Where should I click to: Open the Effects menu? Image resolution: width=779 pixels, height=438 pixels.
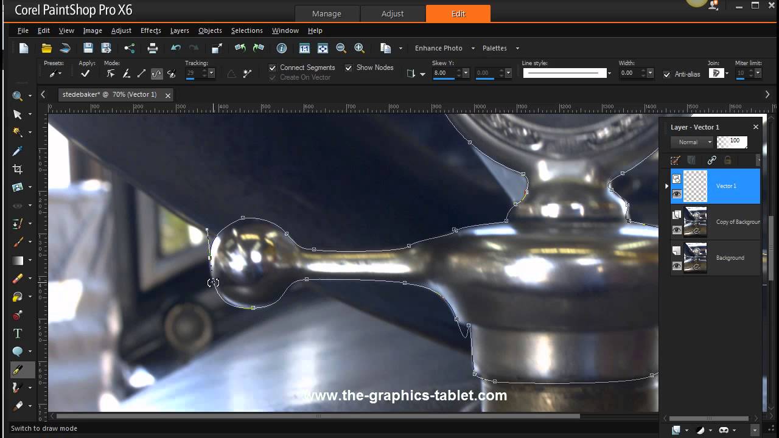point(150,30)
